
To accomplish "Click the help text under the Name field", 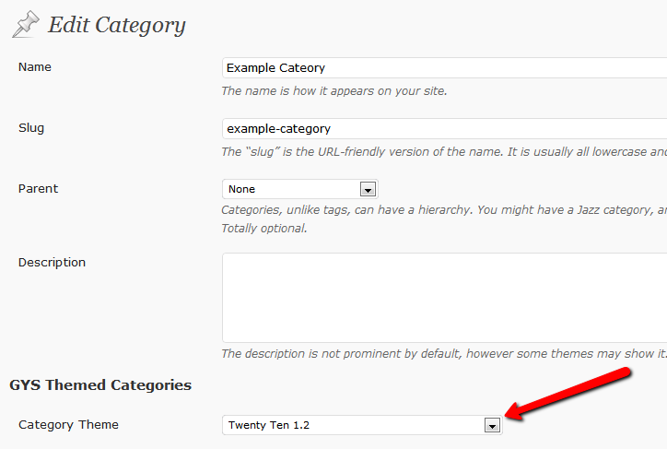I will 334,91.
